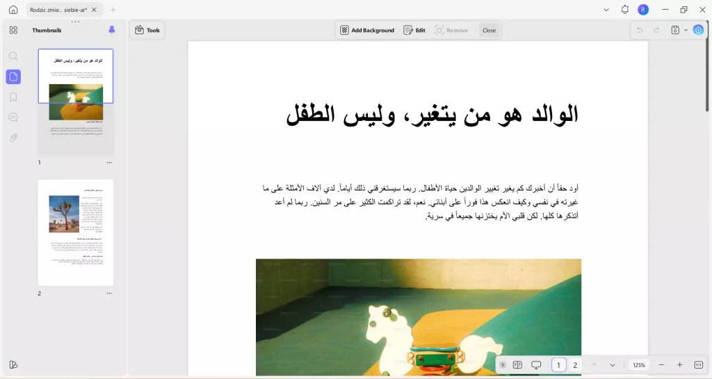Expand the tab list chevron

click(606, 10)
